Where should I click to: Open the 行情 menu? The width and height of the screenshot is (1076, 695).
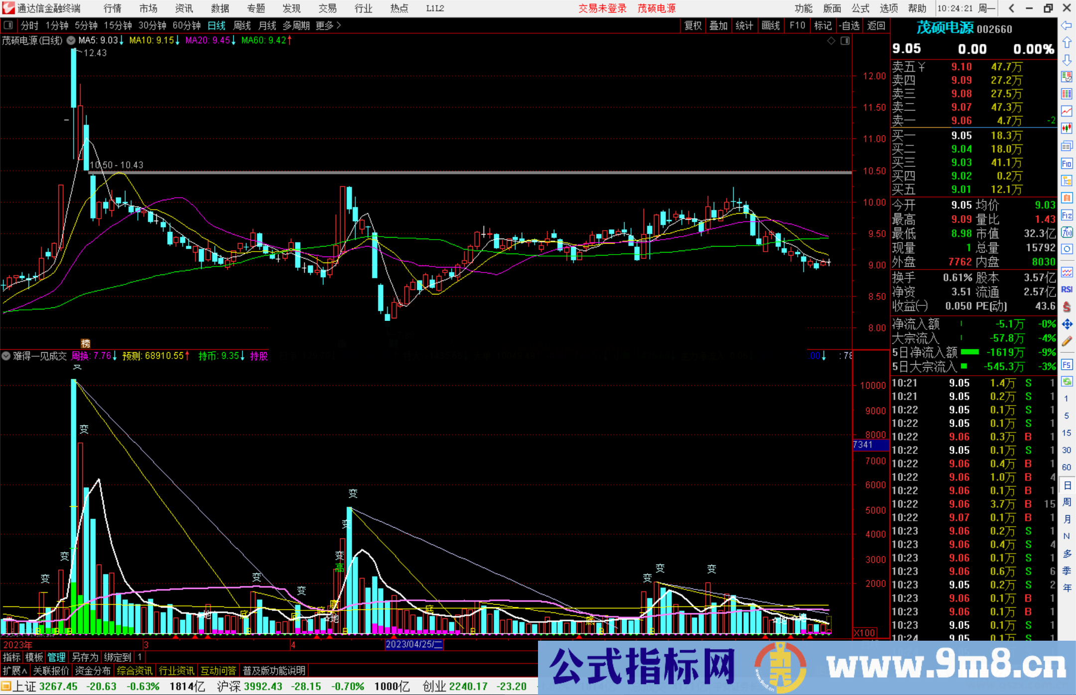pyautogui.click(x=112, y=8)
